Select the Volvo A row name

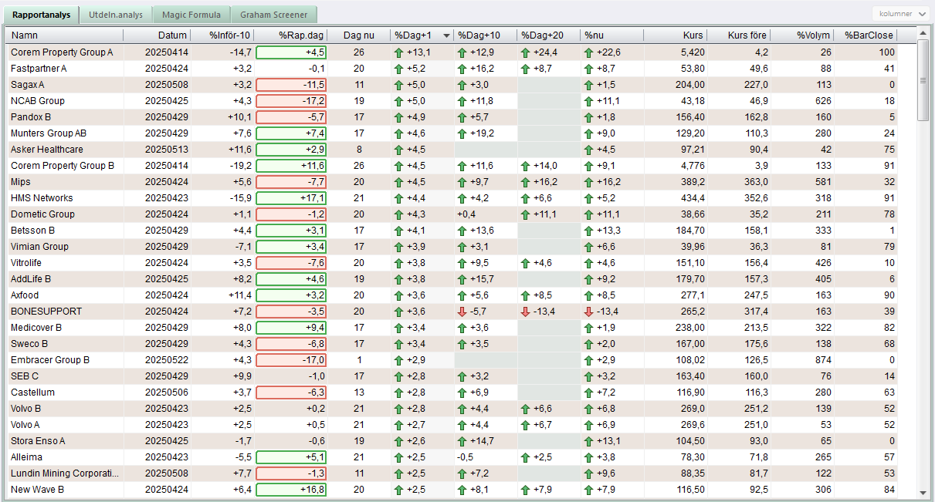[x=26, y=425]
